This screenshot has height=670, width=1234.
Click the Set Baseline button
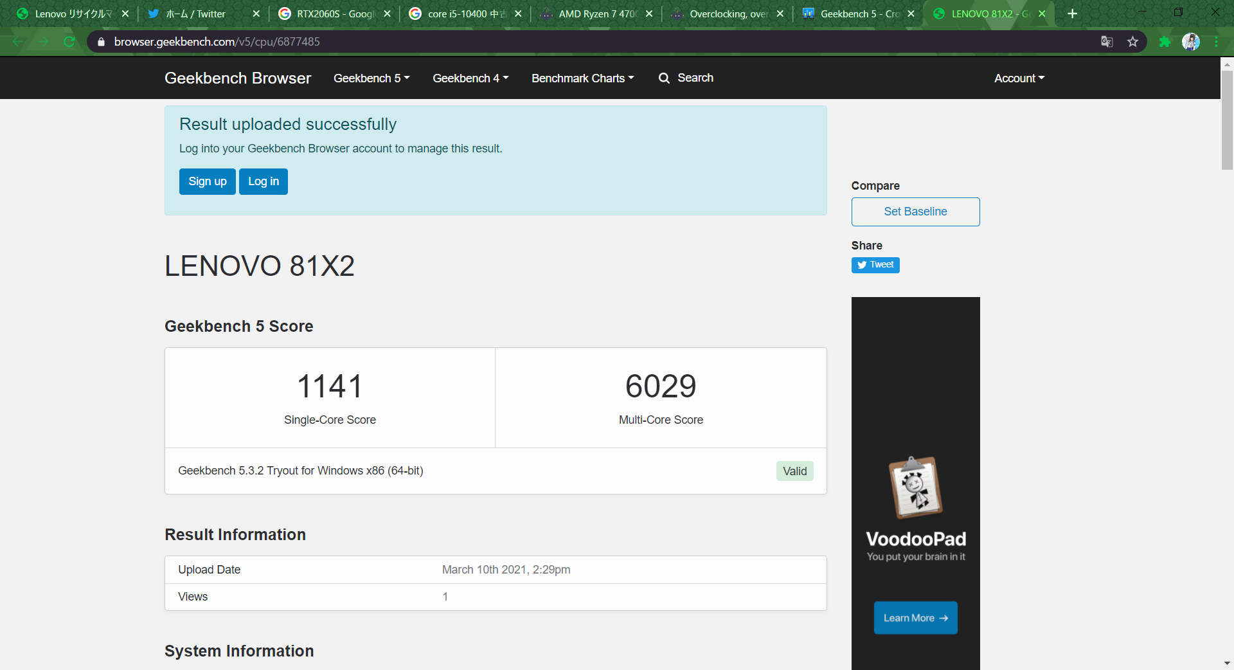click(915, 212)
